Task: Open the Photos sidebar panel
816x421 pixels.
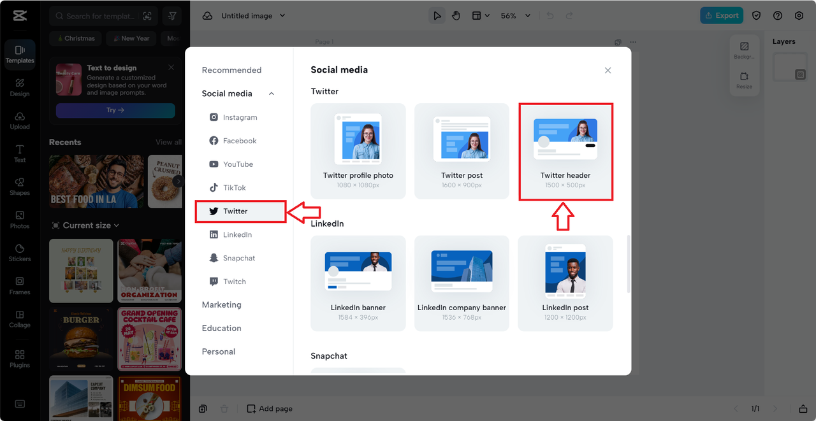Action: pos(20,220)
